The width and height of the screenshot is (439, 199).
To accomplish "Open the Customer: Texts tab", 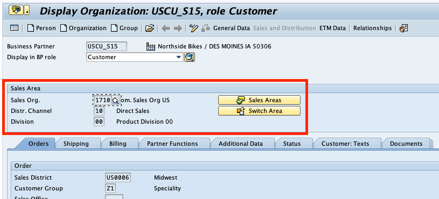I will click(x=345, y=144).
